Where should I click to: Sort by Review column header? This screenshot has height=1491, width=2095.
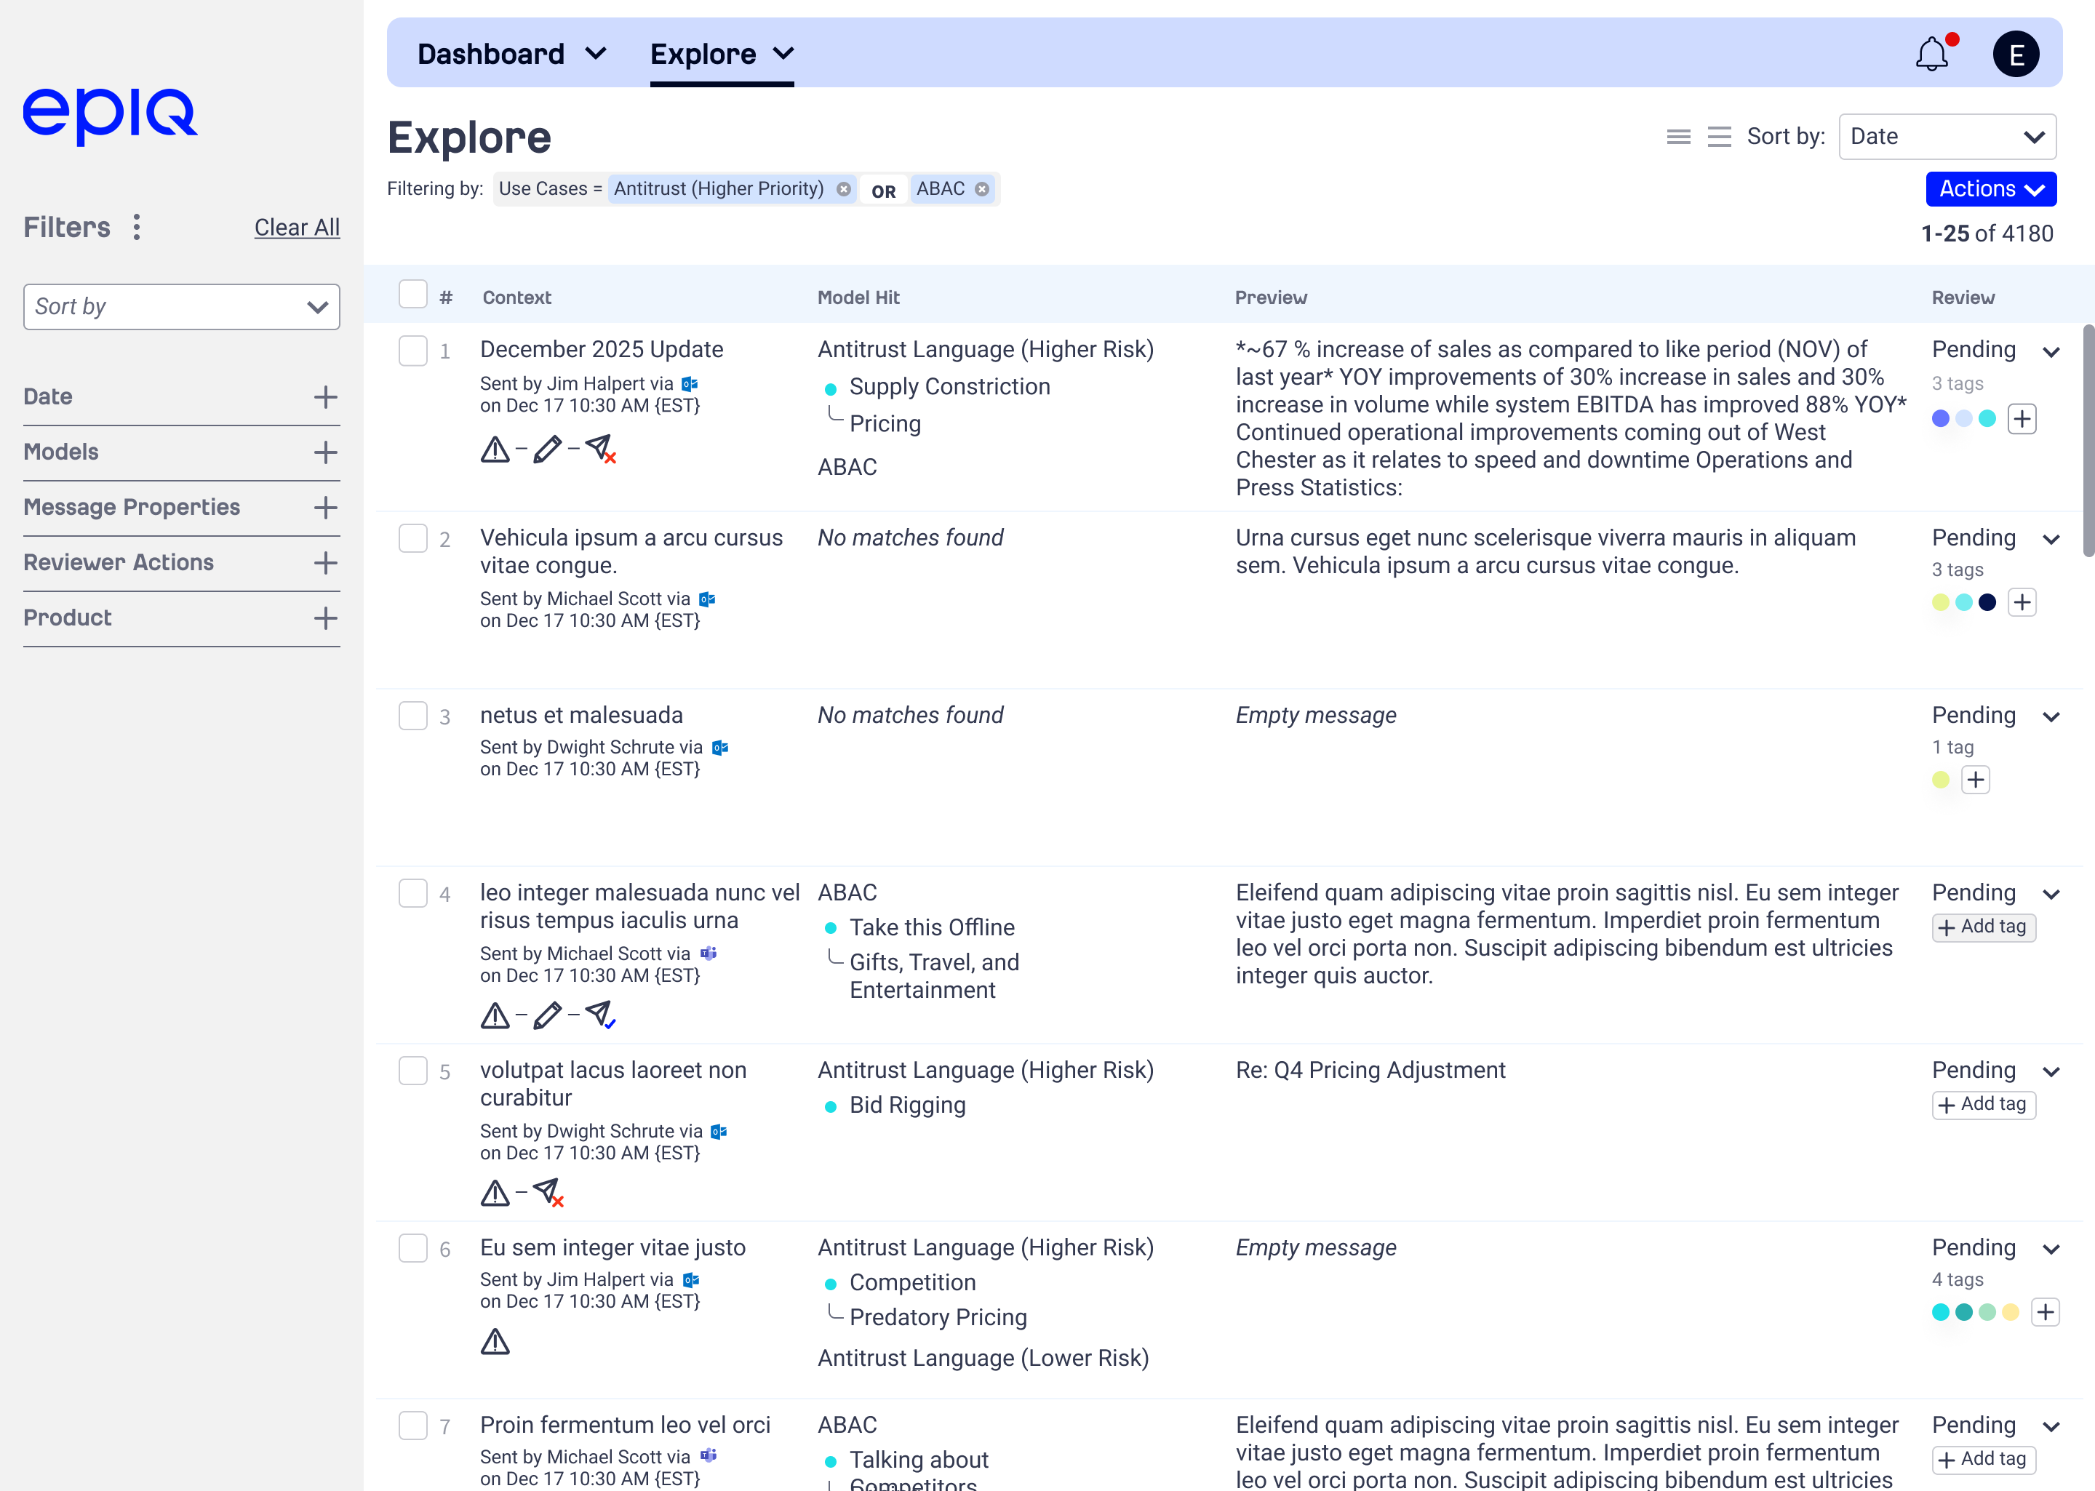point(1963,297)
